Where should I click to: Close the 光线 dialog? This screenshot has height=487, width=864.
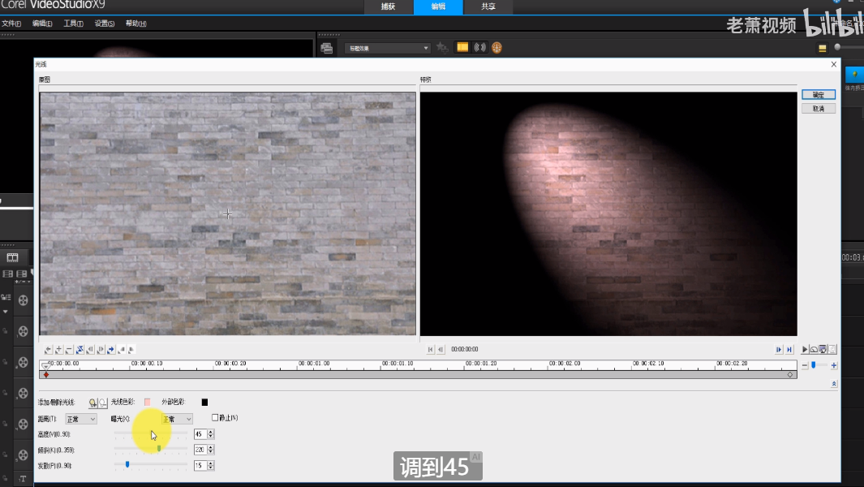coord(834,65)
